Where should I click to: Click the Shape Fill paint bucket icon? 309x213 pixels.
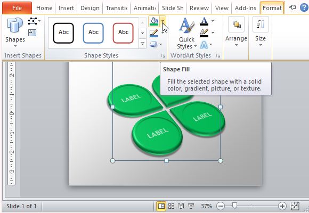(154, 21)
